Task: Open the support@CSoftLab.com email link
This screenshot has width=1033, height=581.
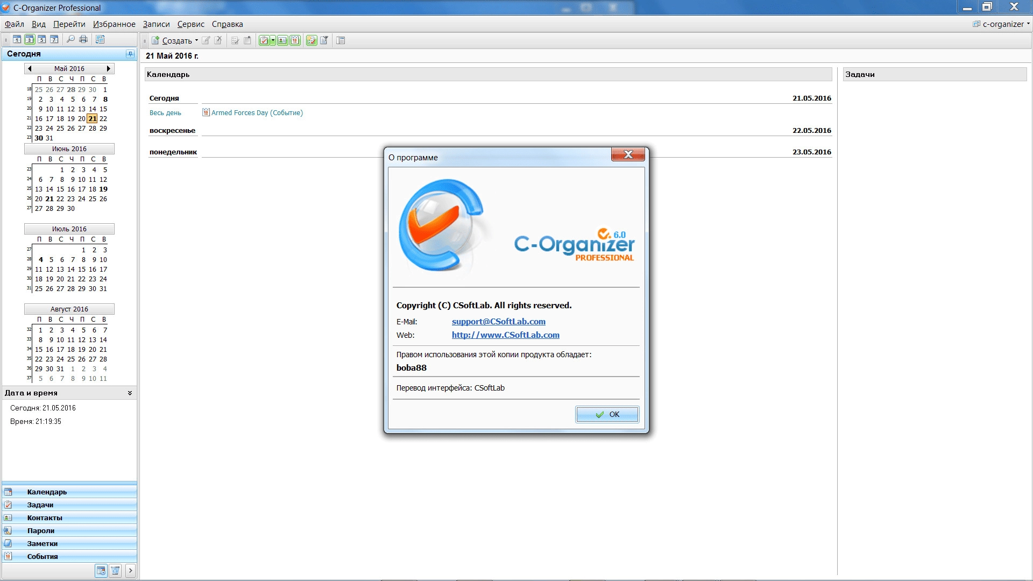Action: (498, 322)
